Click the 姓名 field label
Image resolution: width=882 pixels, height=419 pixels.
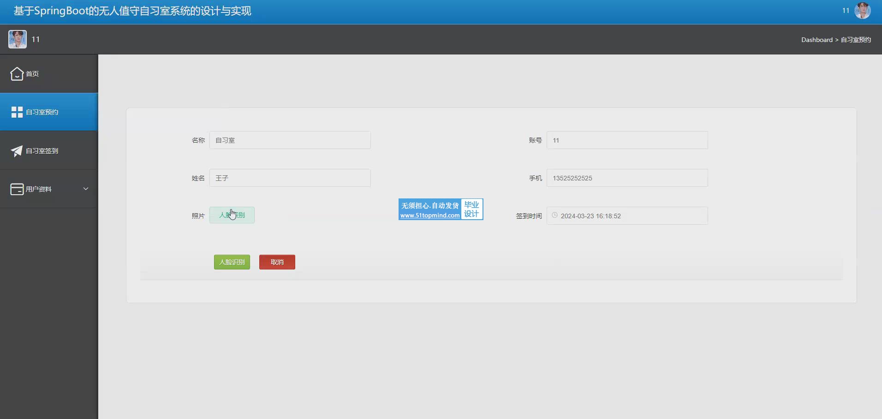click(198, 178)
